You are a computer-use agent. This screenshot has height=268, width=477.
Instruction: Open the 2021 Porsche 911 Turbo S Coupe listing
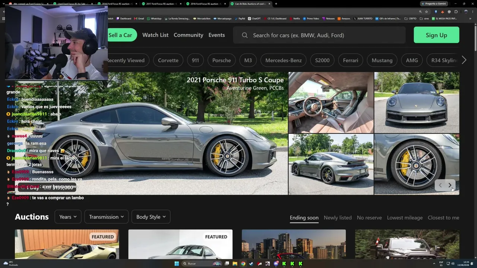pyautogui.click(x=235, y=80)
